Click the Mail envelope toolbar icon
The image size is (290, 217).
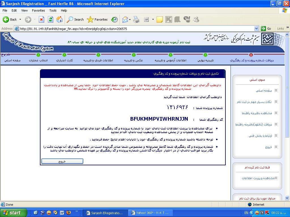[x=125, y=19]
